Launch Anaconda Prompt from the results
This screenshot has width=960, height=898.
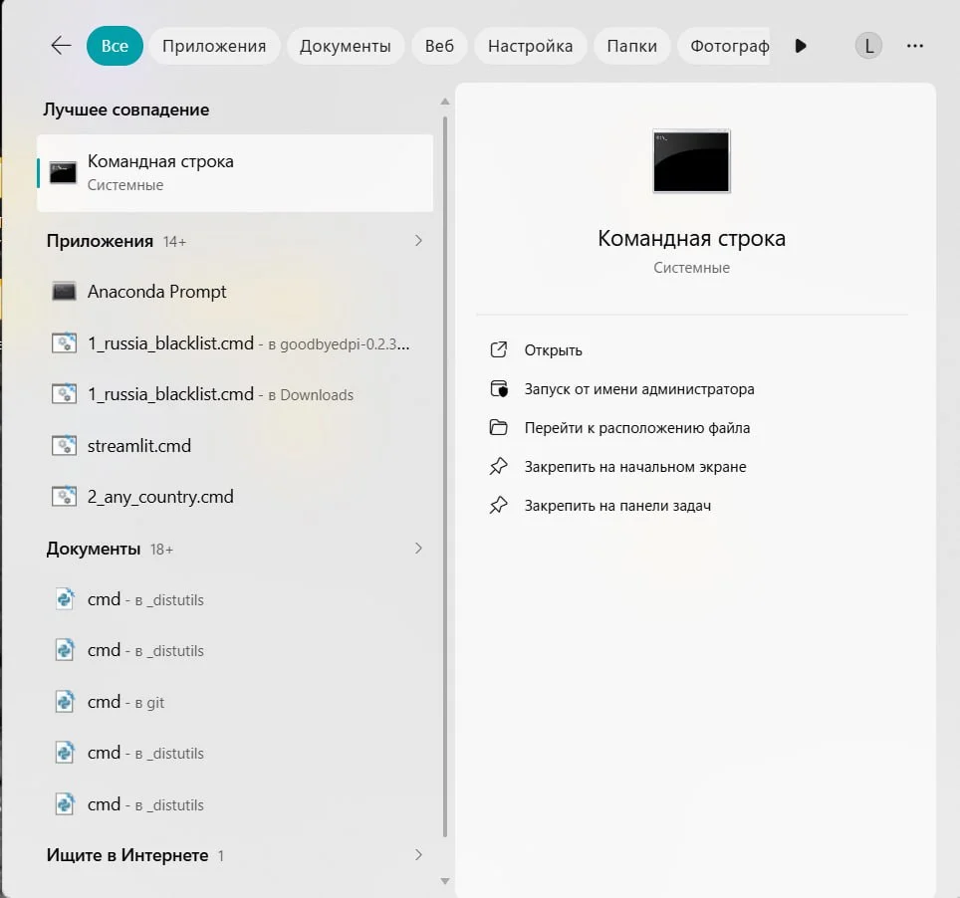point(235,292)
